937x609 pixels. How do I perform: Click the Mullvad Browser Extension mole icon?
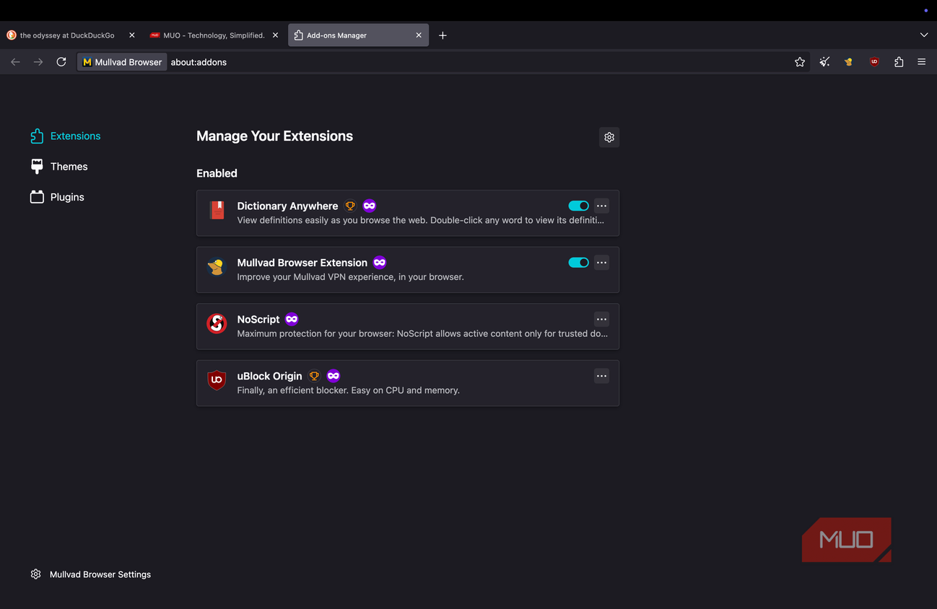217,267
